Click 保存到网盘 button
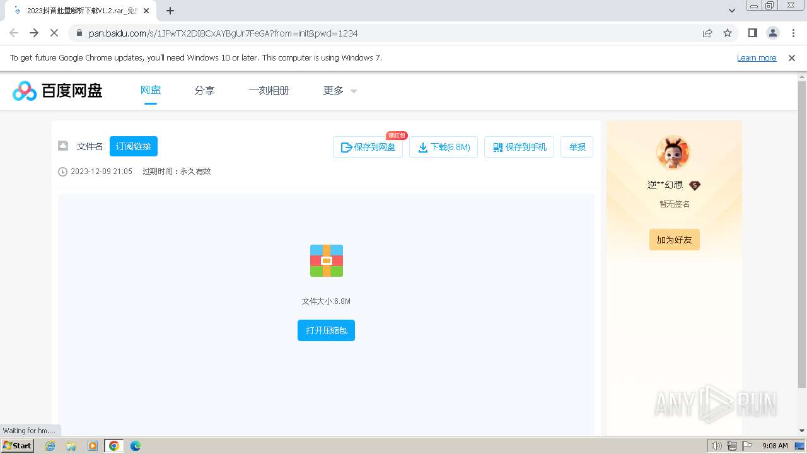The height and width of the screenshot is (454, 807). (368, 147)
